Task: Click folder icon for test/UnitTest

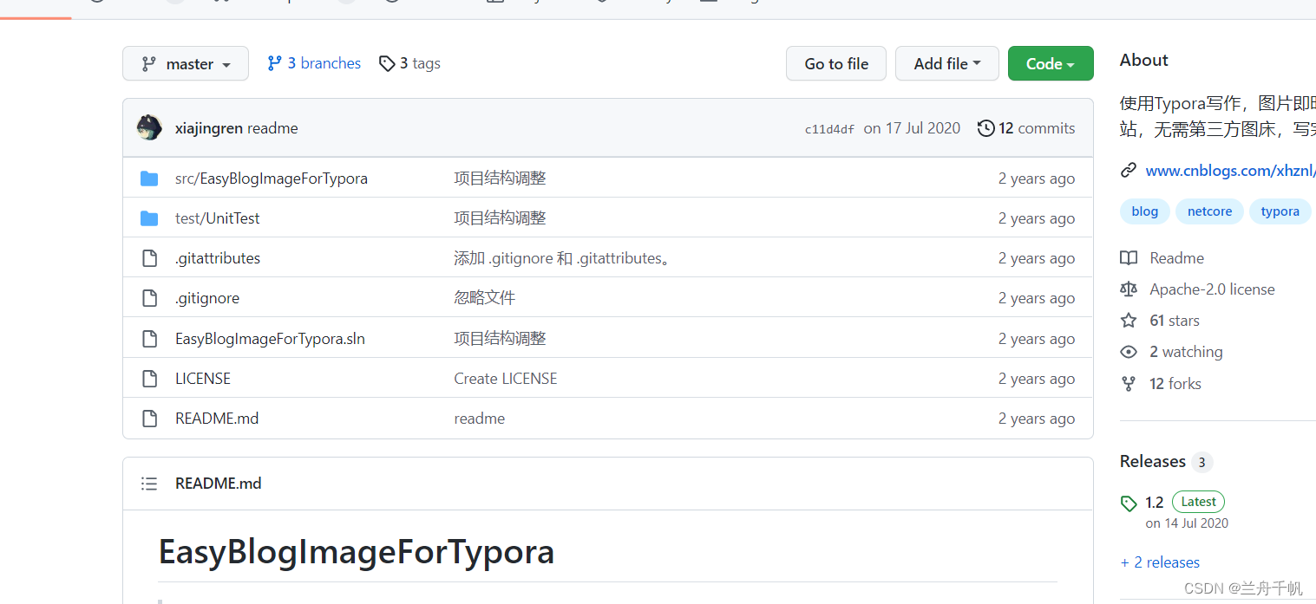Action: click(149, 218)
